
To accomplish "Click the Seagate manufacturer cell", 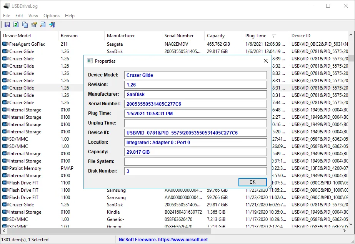I will (x=115, y=44).
